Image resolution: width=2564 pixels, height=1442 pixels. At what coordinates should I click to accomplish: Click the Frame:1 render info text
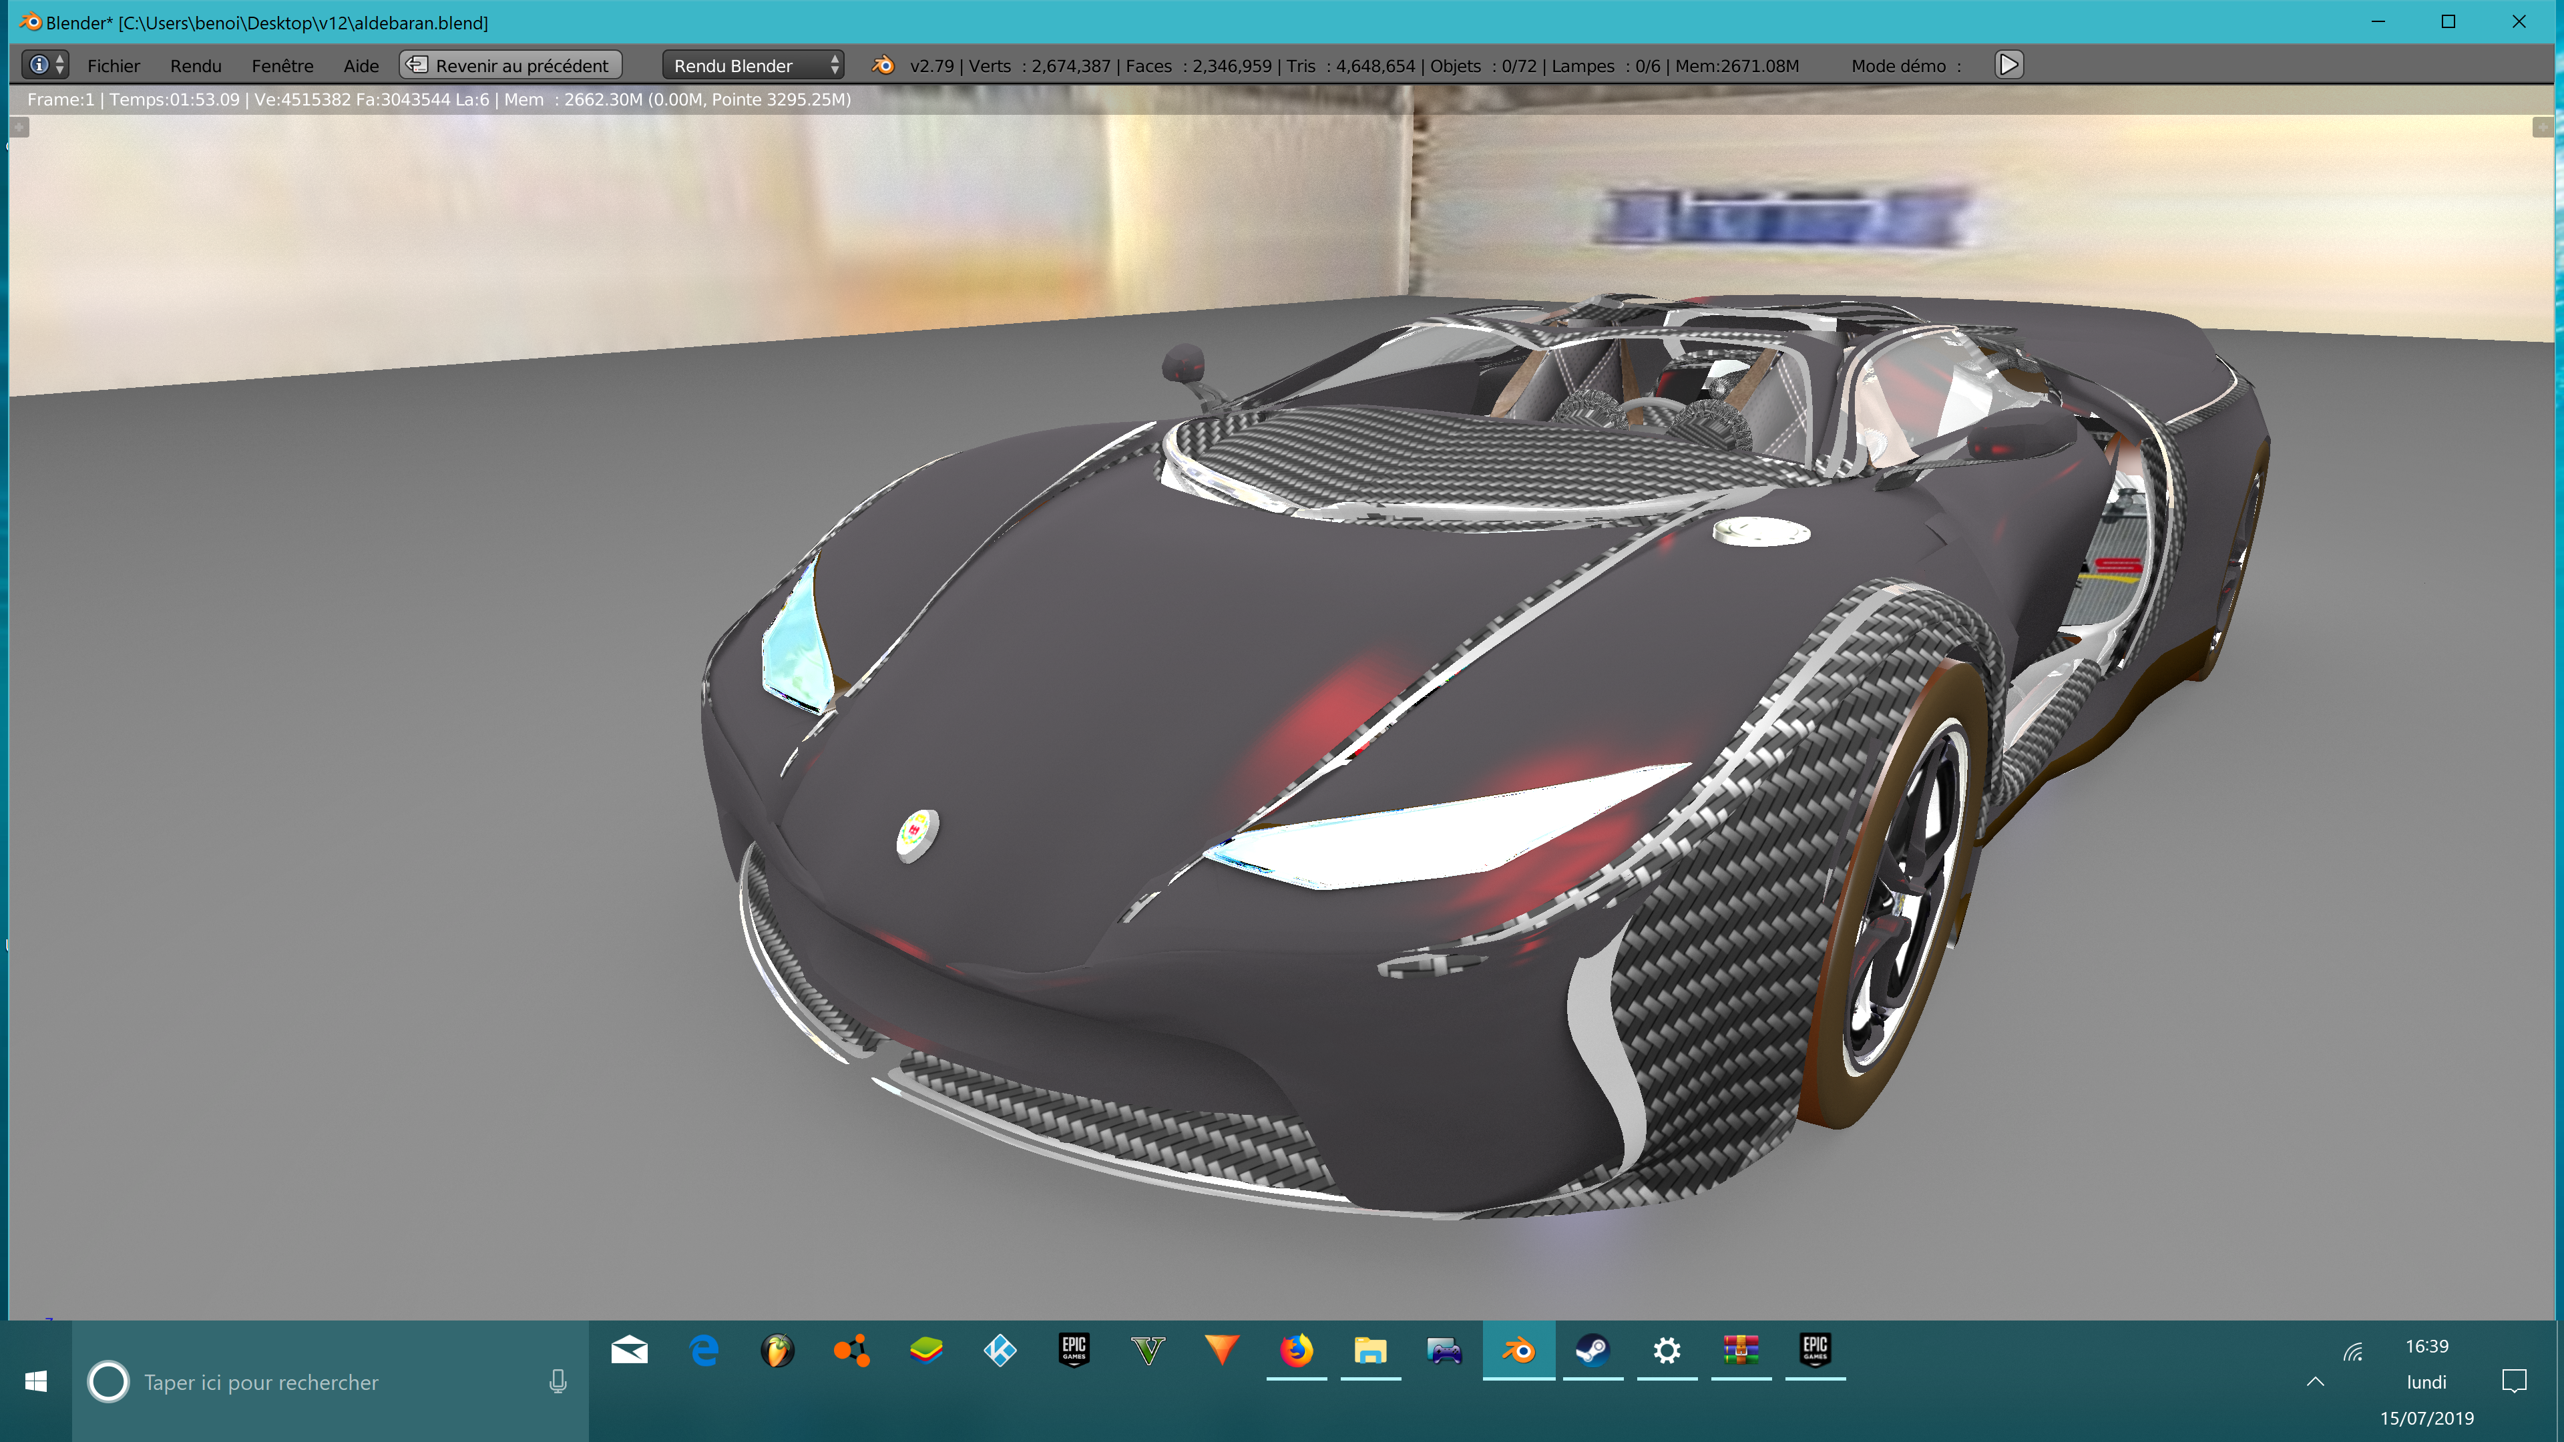61,99
